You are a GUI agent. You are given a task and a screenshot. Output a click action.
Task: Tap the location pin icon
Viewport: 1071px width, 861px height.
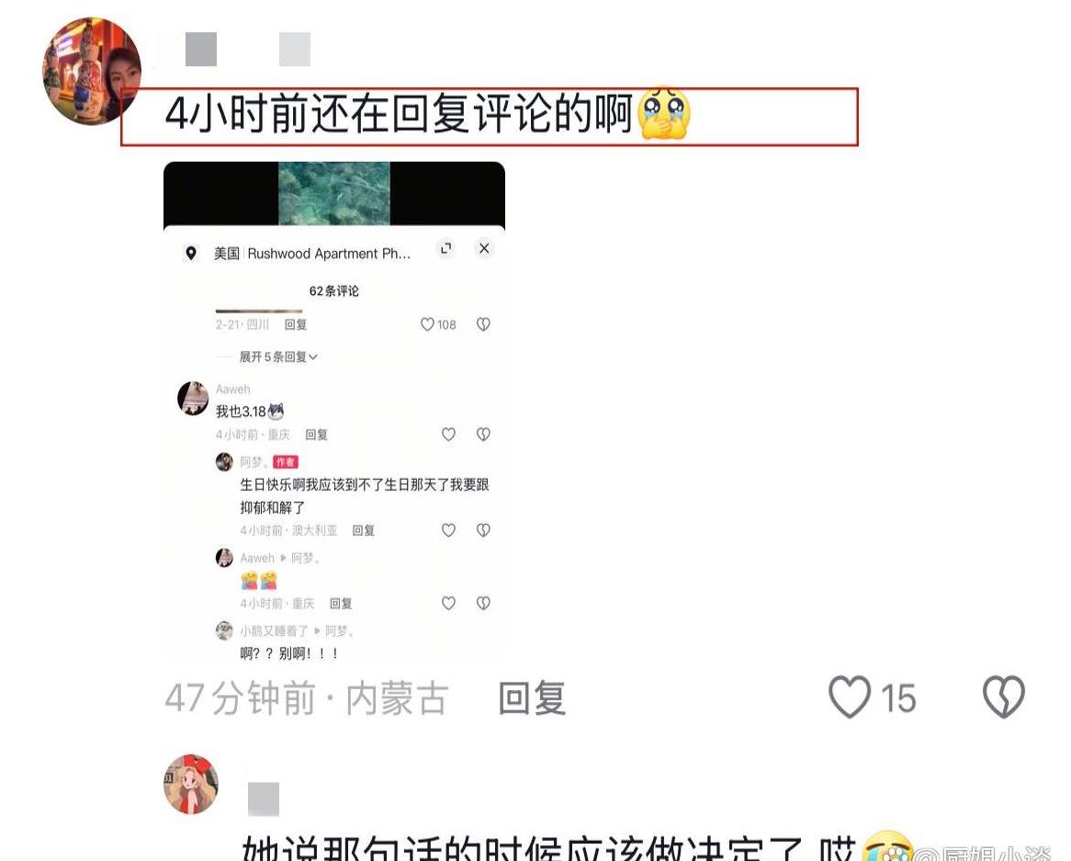(x=191, y=254)
